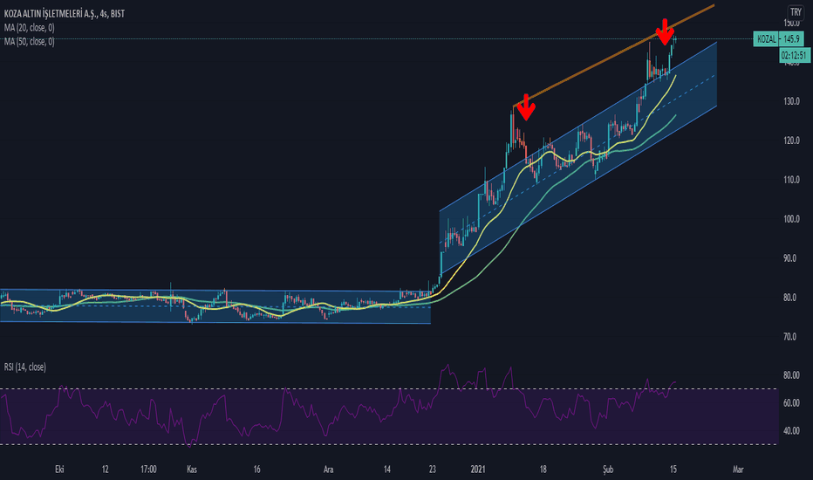Click the 70.0 price scale value
Screen dimensions: 813x480
[789, 337]
